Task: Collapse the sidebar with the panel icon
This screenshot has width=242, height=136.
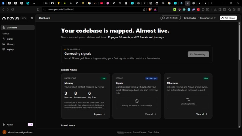Action: pyautogui.click(x=32, y=18)
